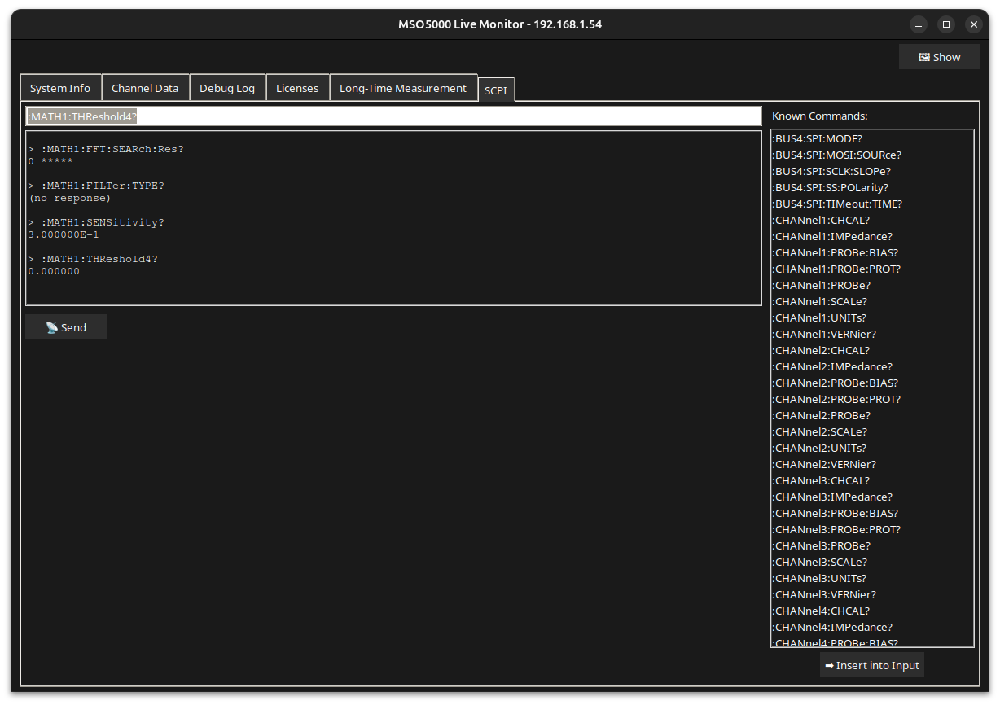Screen dimensions: 1000x705
Task: Click the SCPI command input field
Action: pos(393,116)
